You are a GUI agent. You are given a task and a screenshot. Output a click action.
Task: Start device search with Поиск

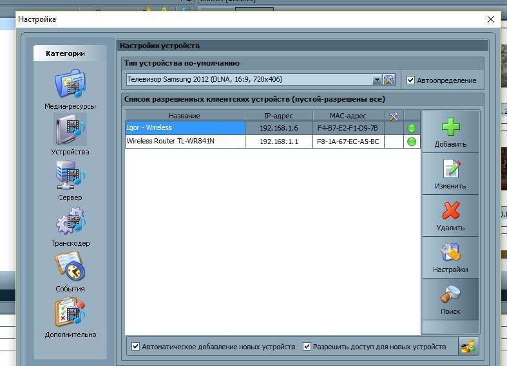click(450, 299)
